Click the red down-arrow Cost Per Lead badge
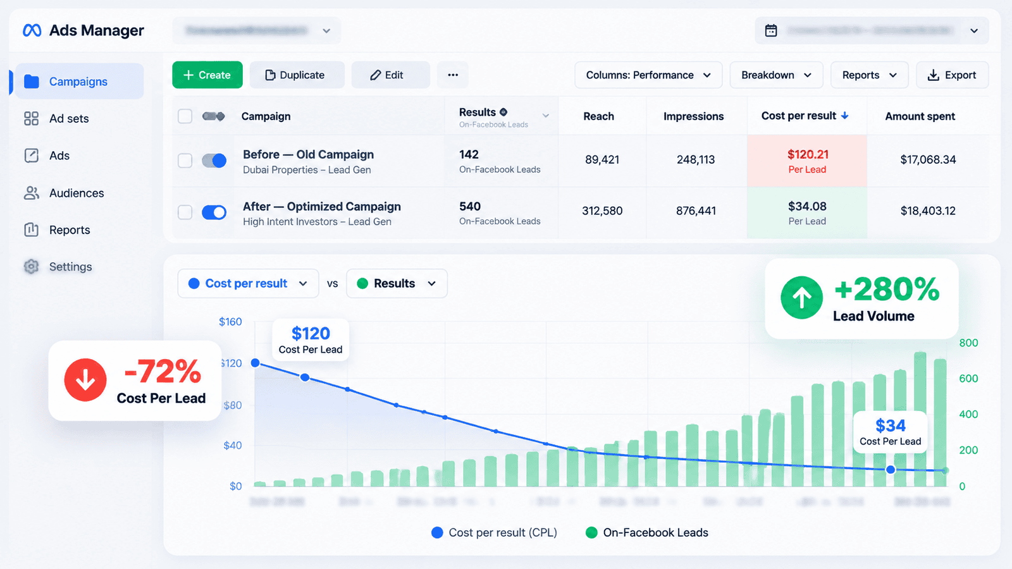The height and width of the screenshot is (569, 1012). click(x=85, y=380)
